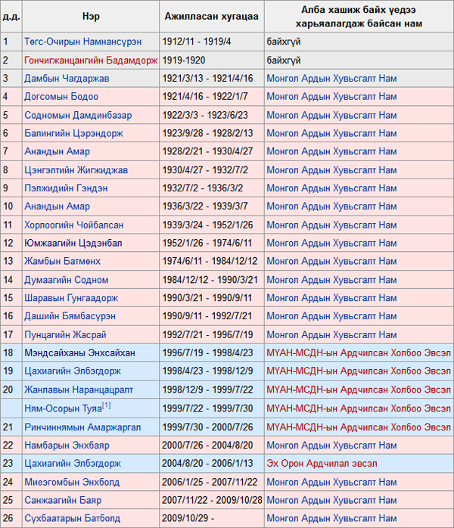Screen dimensions: 454x528
Task: Click footnote [1] beside Ням-Осорын Туяа
Action: (107, 405)
